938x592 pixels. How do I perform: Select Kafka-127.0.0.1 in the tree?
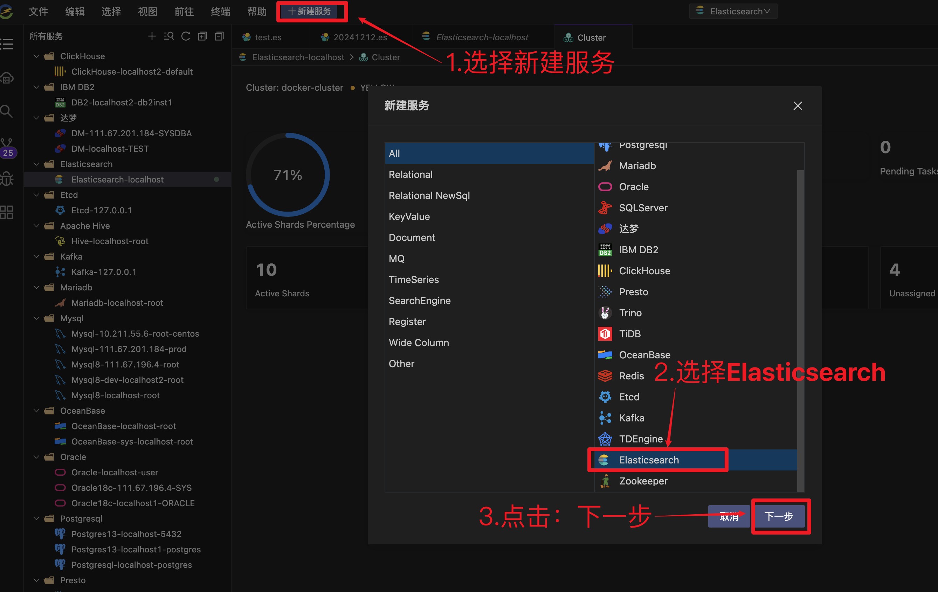pyautogui.click(x=104, y=272)
